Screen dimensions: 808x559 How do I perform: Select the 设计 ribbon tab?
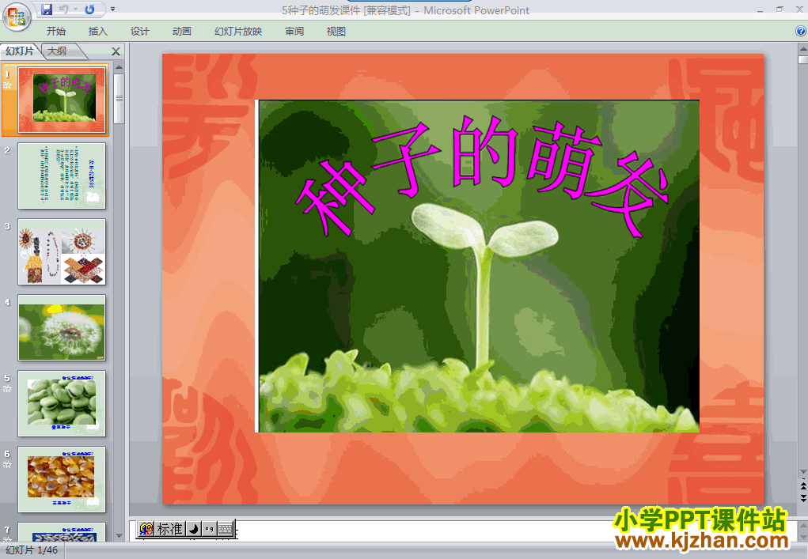tap(139, 32)
